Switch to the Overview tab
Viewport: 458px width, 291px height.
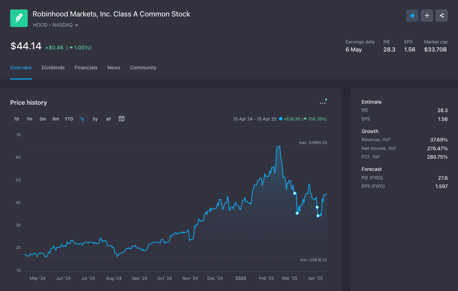click(x=21, y=68)
